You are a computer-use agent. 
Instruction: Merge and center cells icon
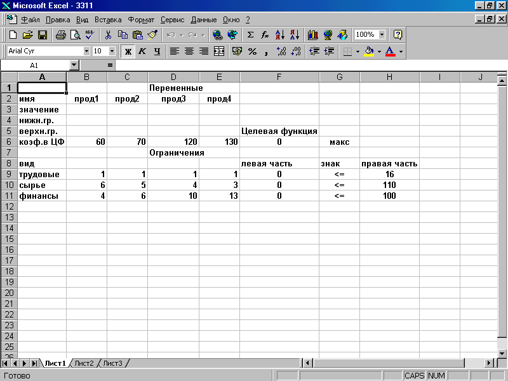tap(219, 51)
